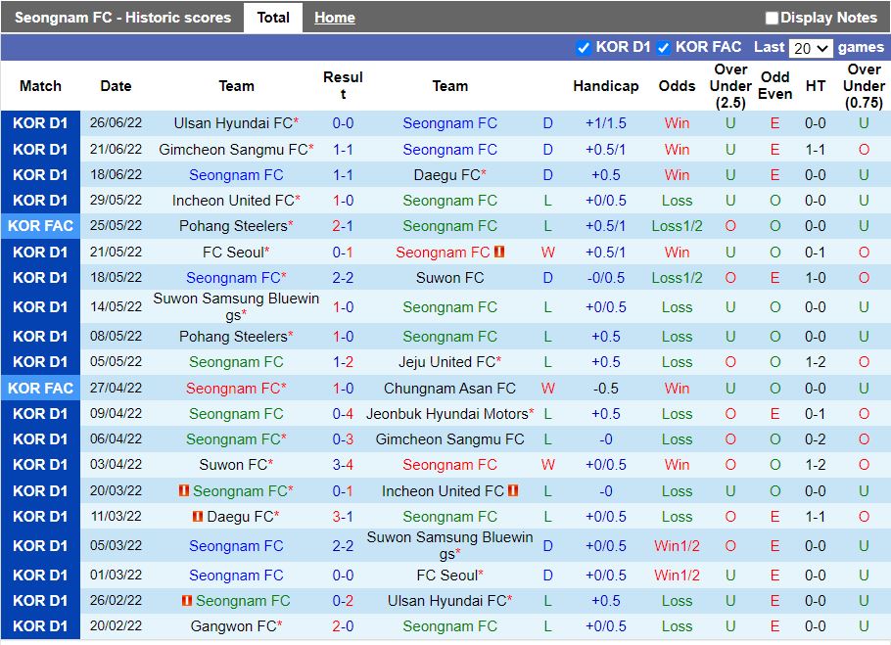Screen dimensions: 891x645
Task: Click the Handicap column header
Action: (605, 86)
